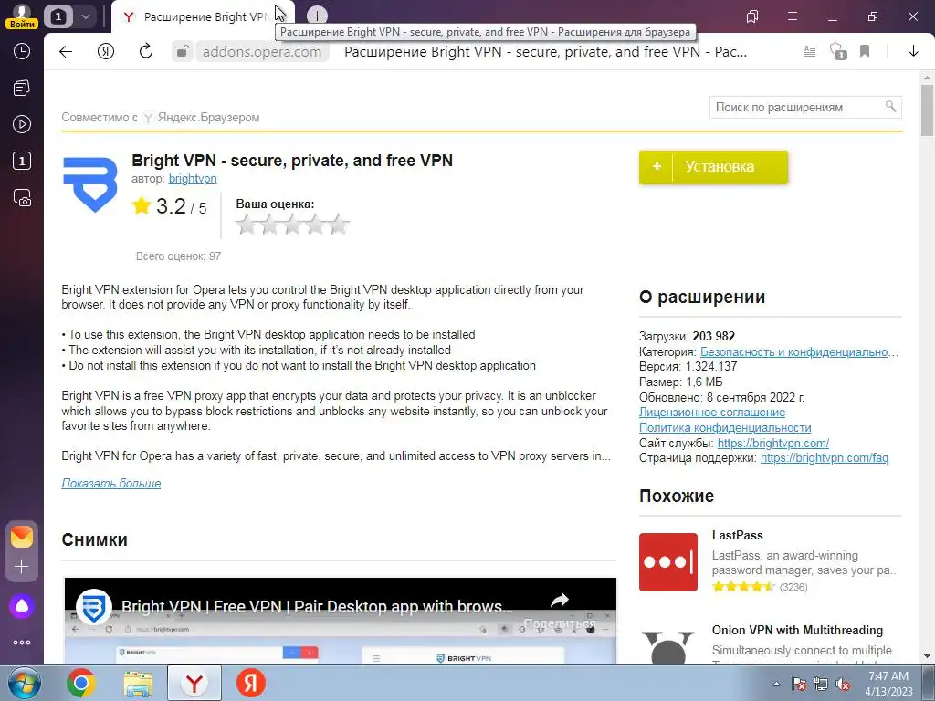Open the browser hamburger menu
935x701 pixels.
[793, 16]
